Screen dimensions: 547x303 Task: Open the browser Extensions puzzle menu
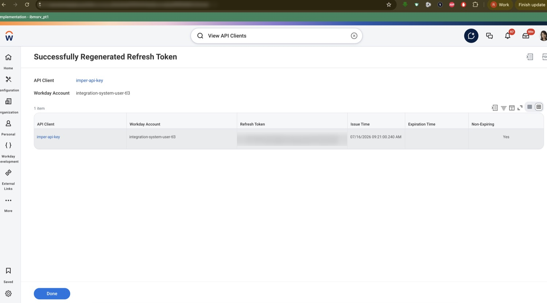(475, 5)
